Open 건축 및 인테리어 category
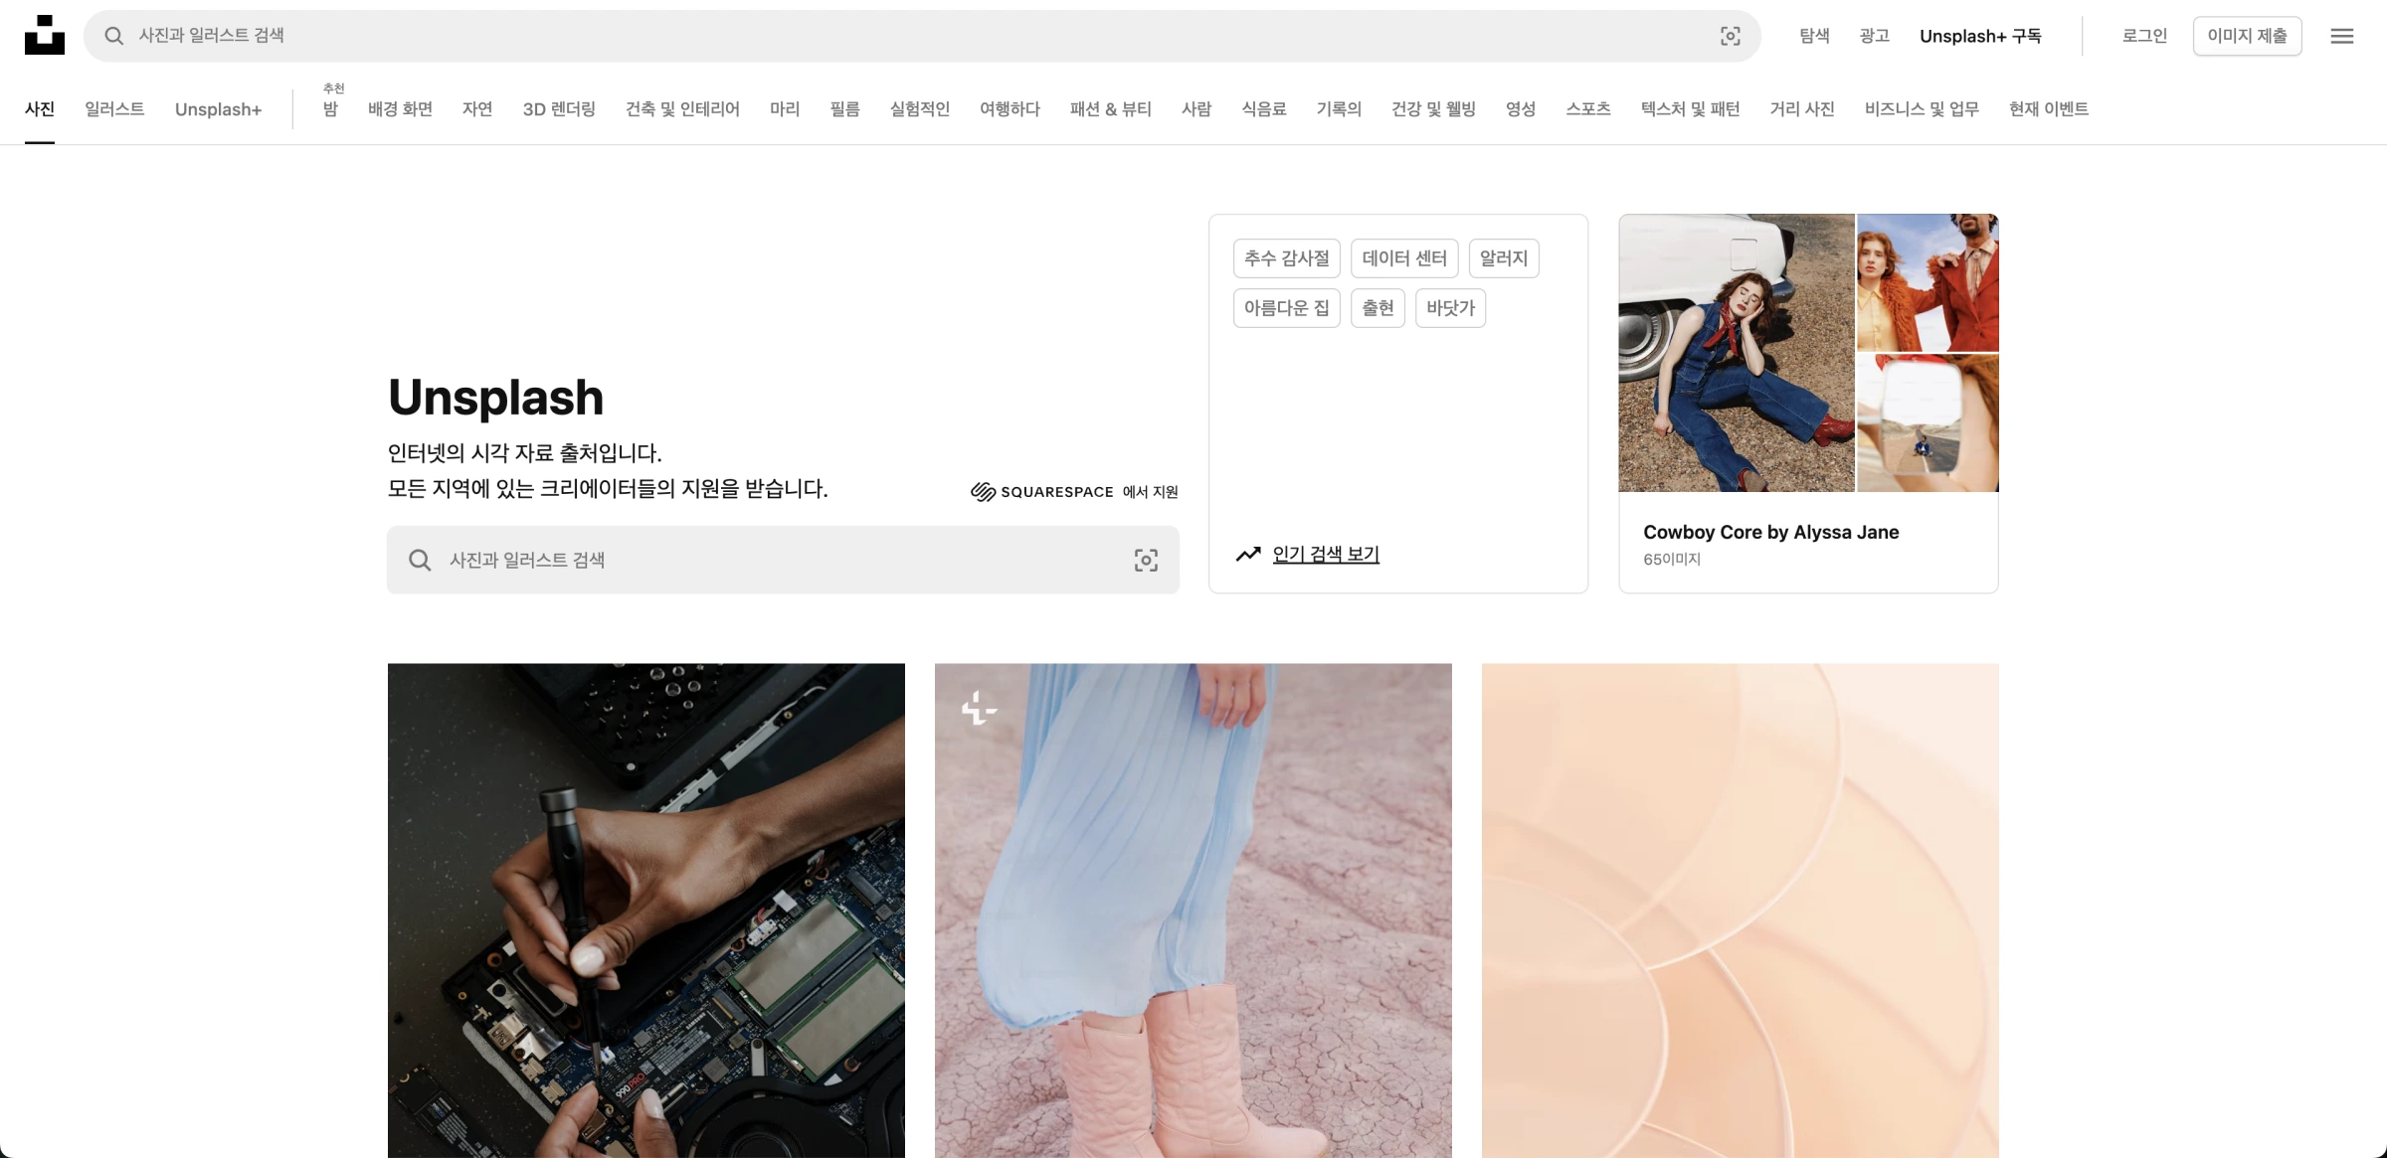 point(682,109)
